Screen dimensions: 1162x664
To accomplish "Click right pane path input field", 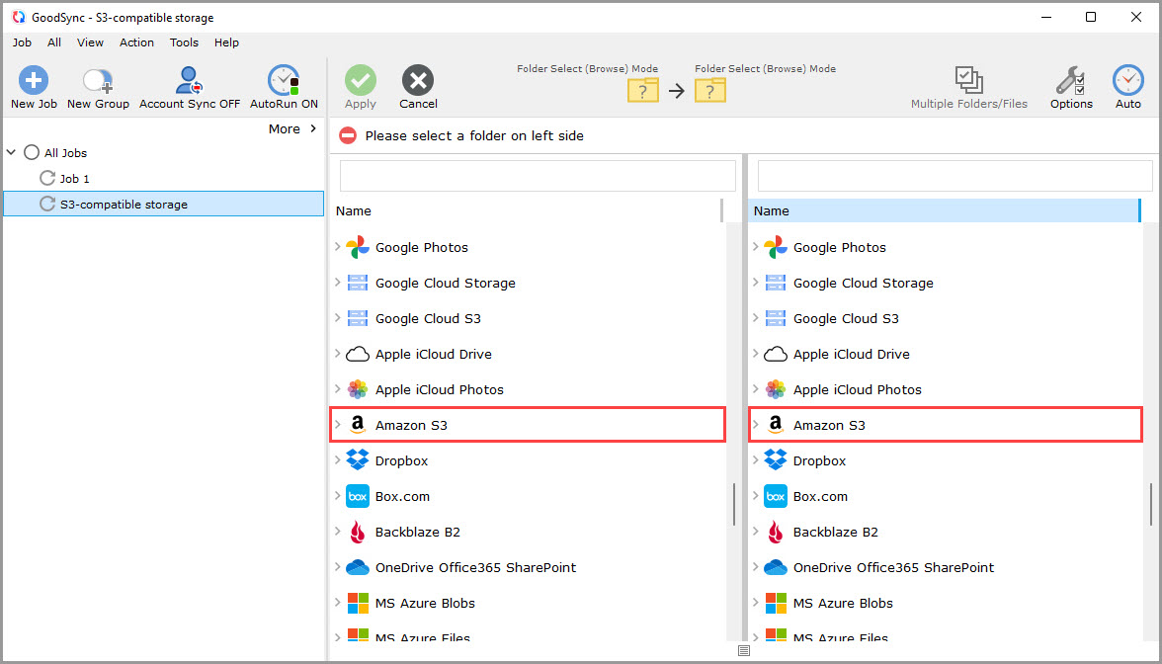I will tap(954, 176).
